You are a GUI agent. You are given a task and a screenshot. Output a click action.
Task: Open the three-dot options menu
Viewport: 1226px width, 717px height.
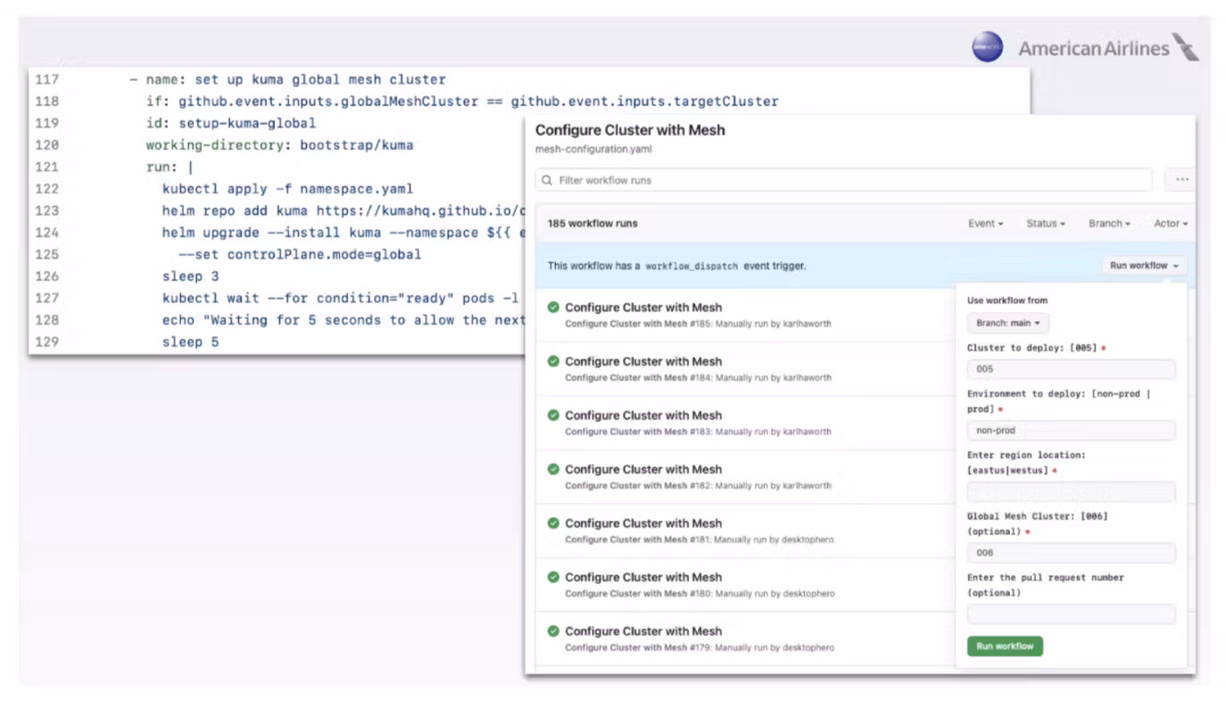tap(1181, 180)
